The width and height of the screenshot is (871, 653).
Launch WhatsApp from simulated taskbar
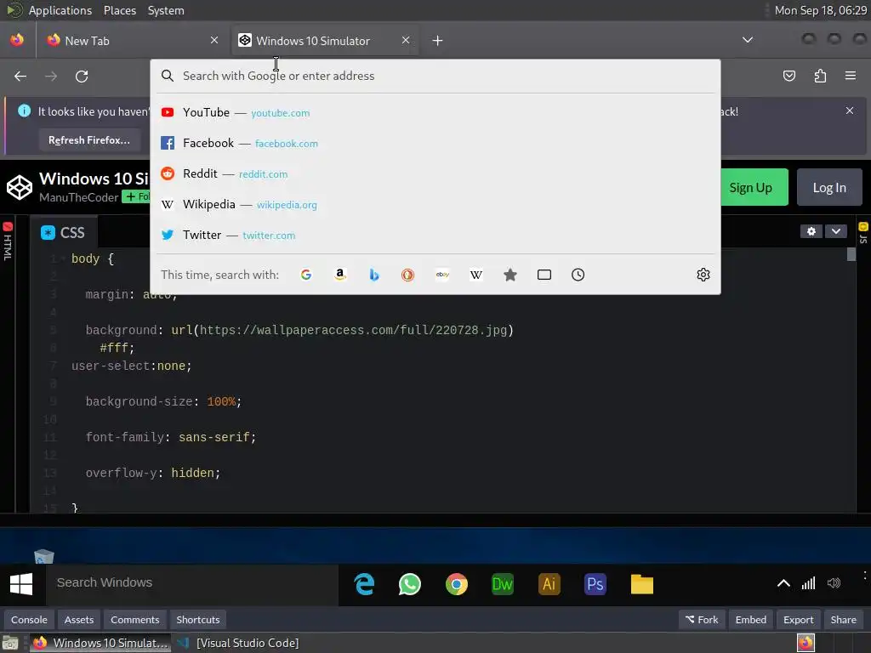tap(410, 584)
